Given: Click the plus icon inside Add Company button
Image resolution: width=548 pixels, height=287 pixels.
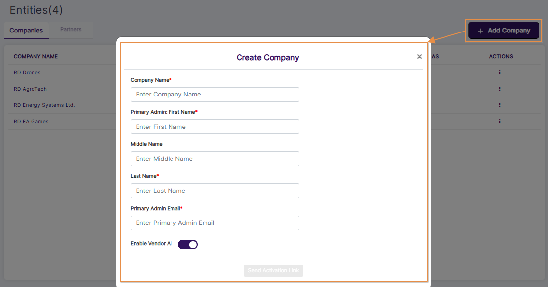Looking at the screenshot, I should [480, 31].
